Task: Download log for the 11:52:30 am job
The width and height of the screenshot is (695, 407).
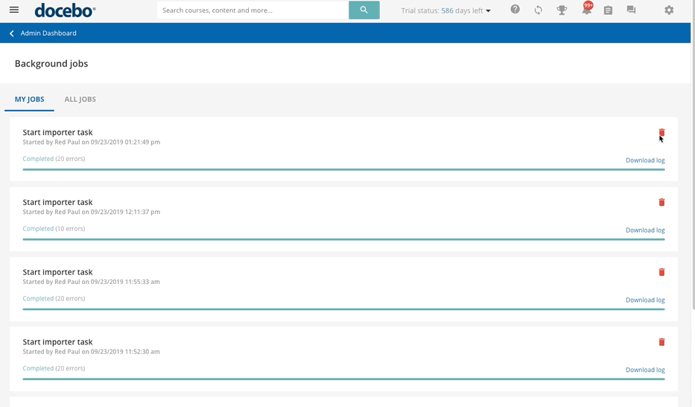Action: click(645, 370)
